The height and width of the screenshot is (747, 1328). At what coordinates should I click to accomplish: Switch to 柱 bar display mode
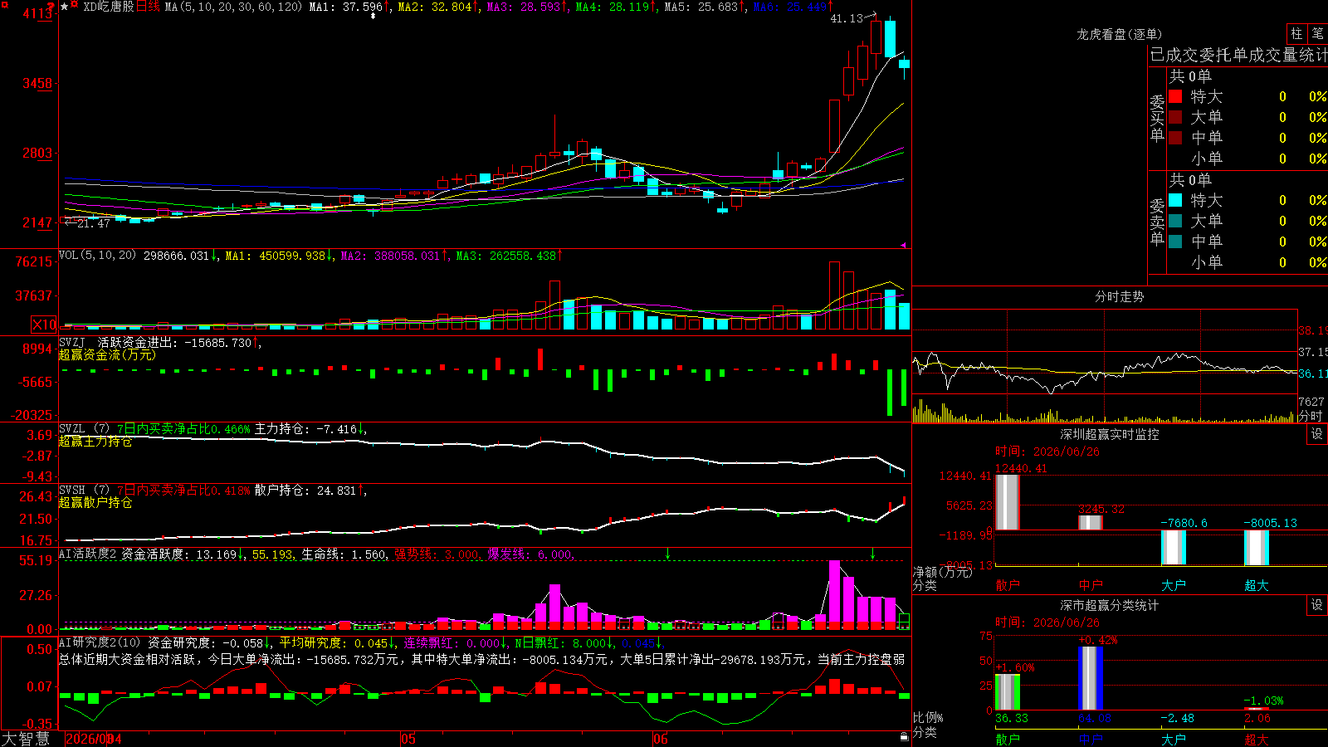coord(1296,34)
